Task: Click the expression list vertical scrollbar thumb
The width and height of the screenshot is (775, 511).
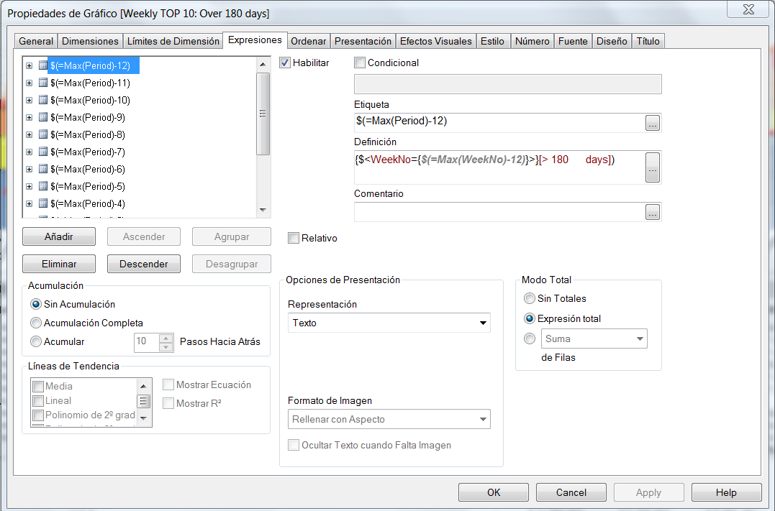Action: pyautogui.click(x=263, y=114)
